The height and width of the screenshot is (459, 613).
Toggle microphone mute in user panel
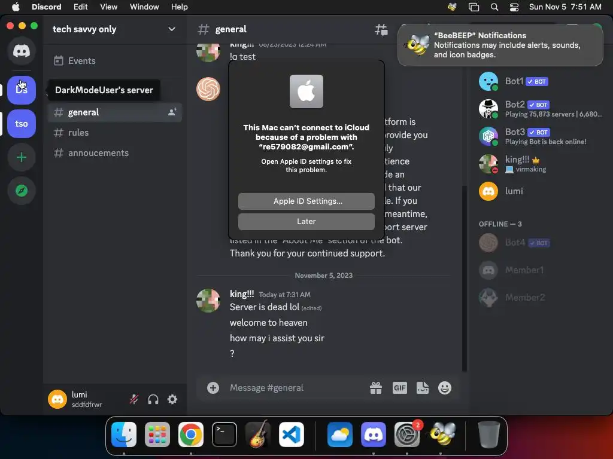click(x=134, y=399)
